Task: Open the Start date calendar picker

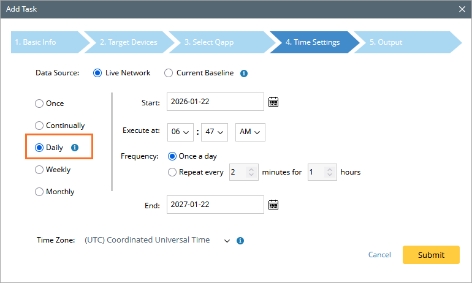Action: coord(273,102)
